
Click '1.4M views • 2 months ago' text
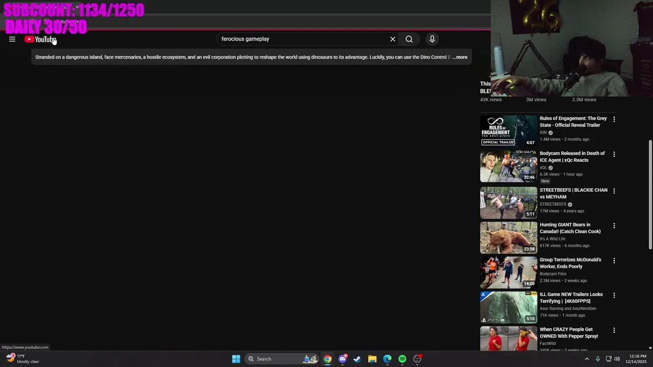click(564, 139)
